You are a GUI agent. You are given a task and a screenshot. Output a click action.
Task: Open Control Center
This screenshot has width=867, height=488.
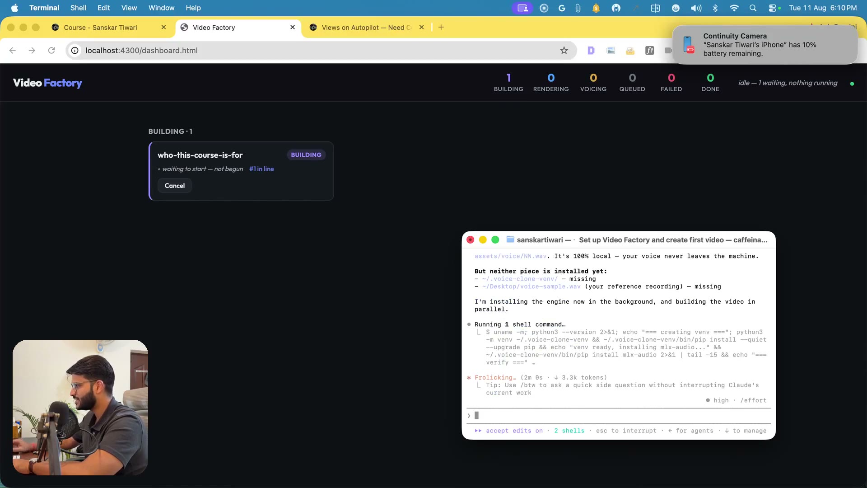774,8
